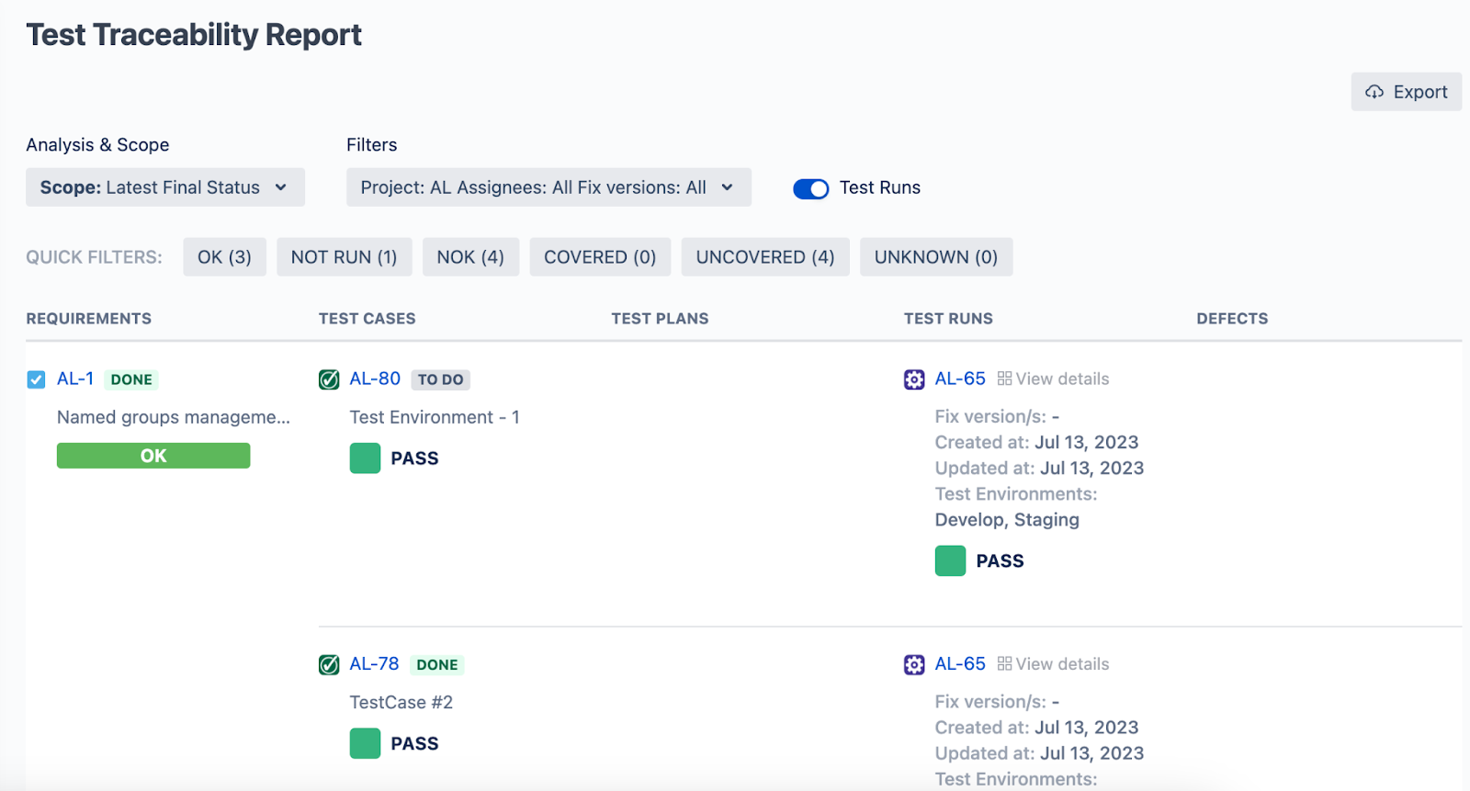The image size is (1470, 791).
Task: Disable the Test Runs toggle
Action: (810, 188)
